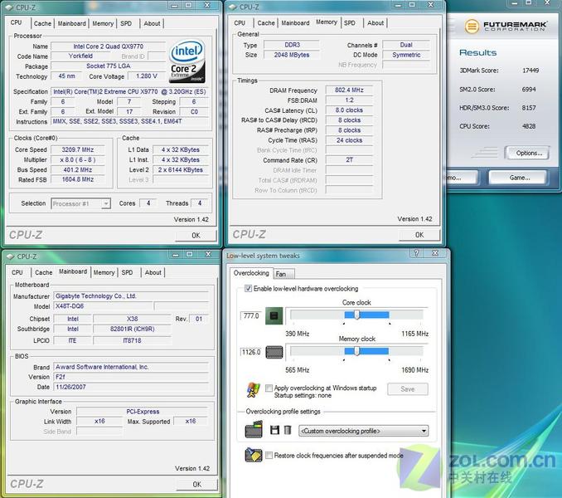Image resolution: width=562 pixels, height=498 pixels.
Task: Click the CPU Score 4828 value
Action: click(529, 126)
